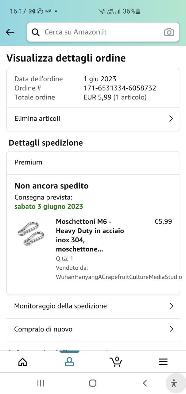Open the shopping cart
The height and width of the screenshot is (394, 186).
pos(116,362)
